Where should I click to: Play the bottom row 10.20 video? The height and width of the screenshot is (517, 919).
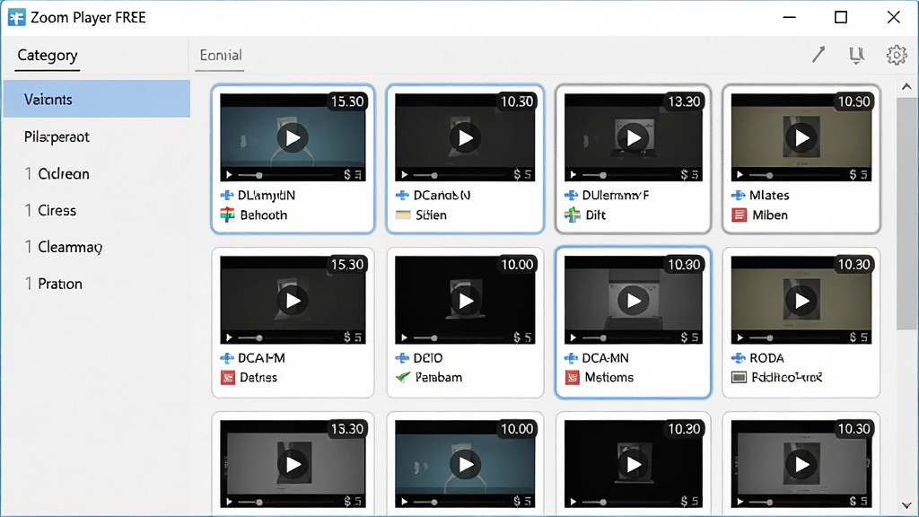tap(633, 464)
